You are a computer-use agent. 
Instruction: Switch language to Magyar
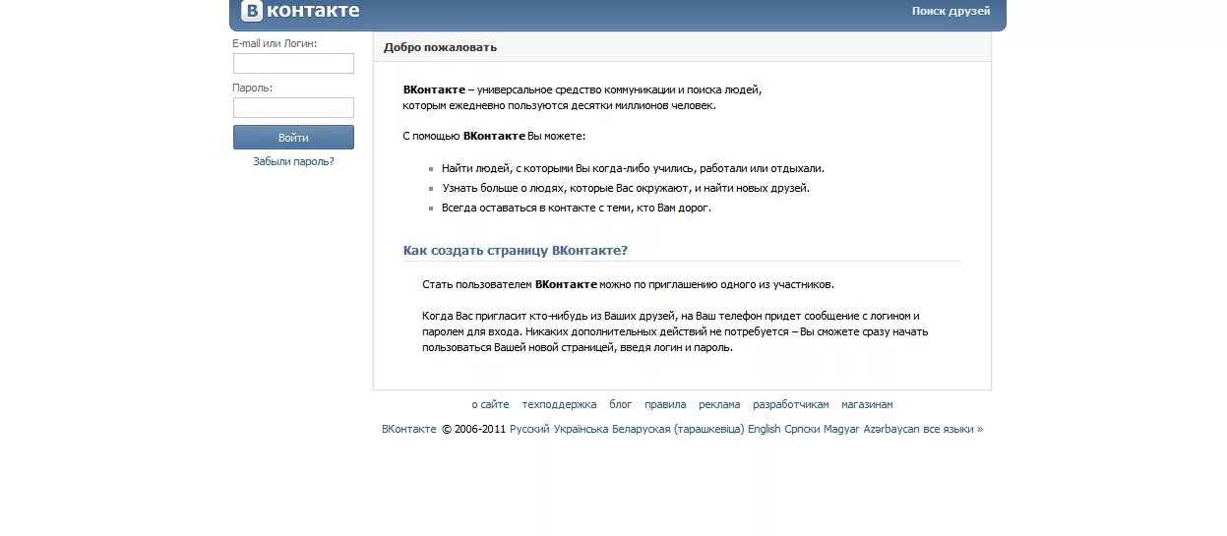[841, 429]
